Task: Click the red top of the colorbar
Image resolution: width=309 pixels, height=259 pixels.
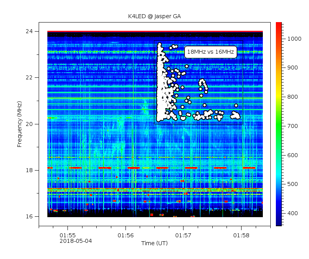Action: [279, 25]
